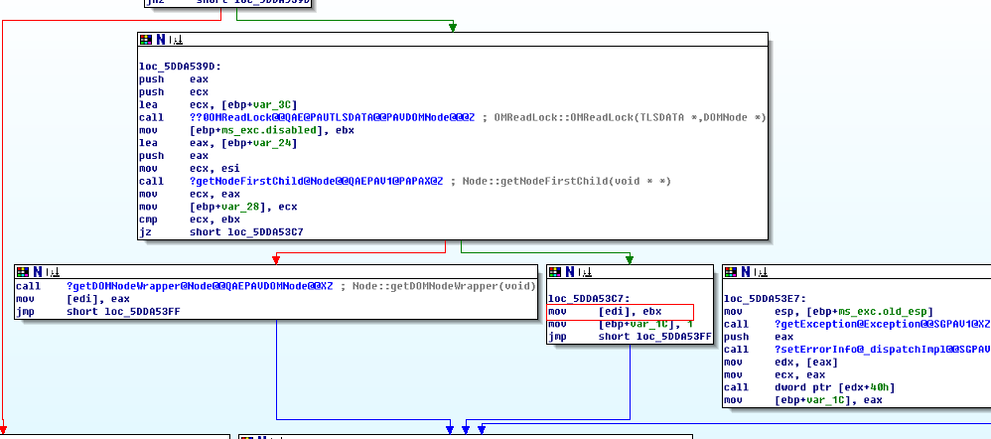Click the ?getNodeFirstChild mangled call target
The width and height of the screenshot is (991, 439).
pyautogui.click(x=316, y=181)
